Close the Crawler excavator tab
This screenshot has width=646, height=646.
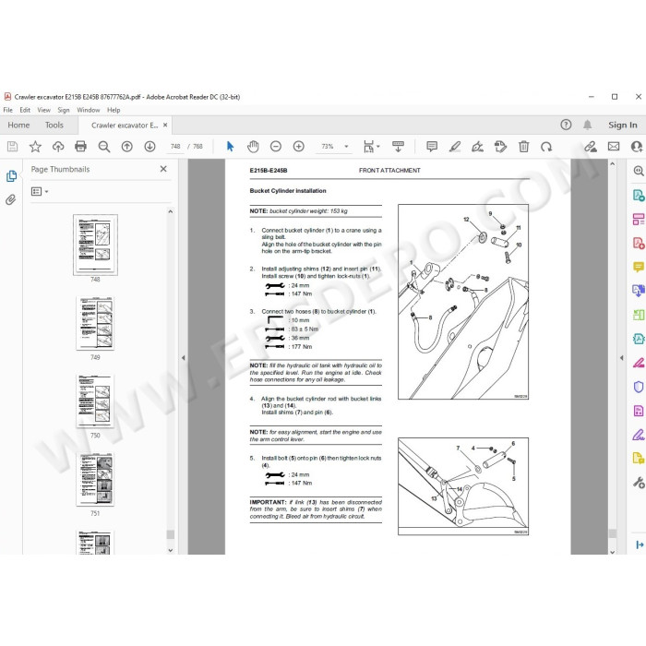[165, 125]
